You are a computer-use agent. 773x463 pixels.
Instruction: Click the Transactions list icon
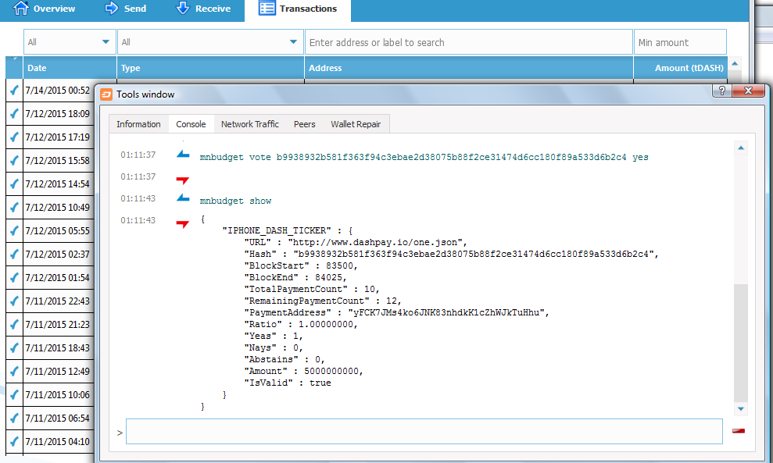[267, 9]
